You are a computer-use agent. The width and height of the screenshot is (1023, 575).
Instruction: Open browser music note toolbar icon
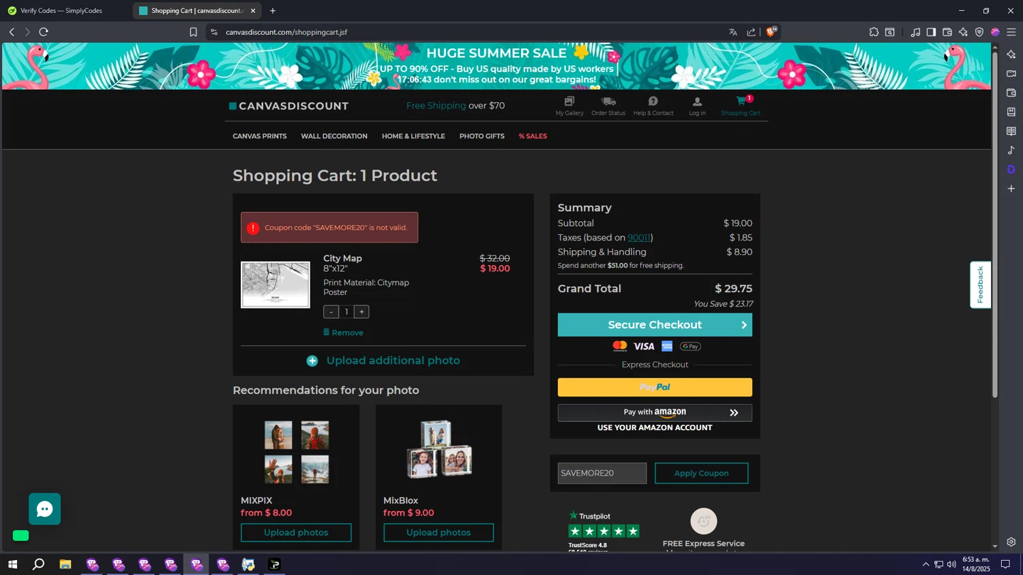pyautogui.click(x=915, y=32)
